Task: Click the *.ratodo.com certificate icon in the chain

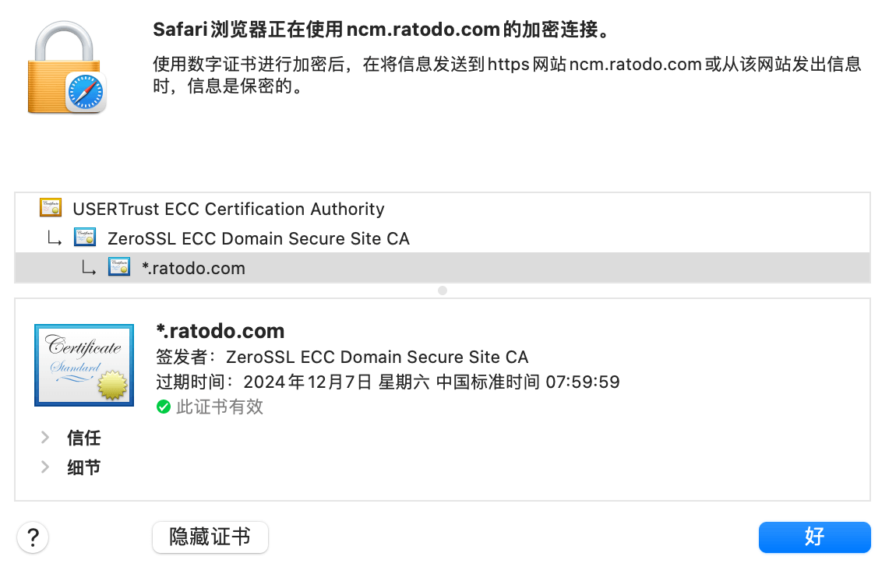Action: 119,267
